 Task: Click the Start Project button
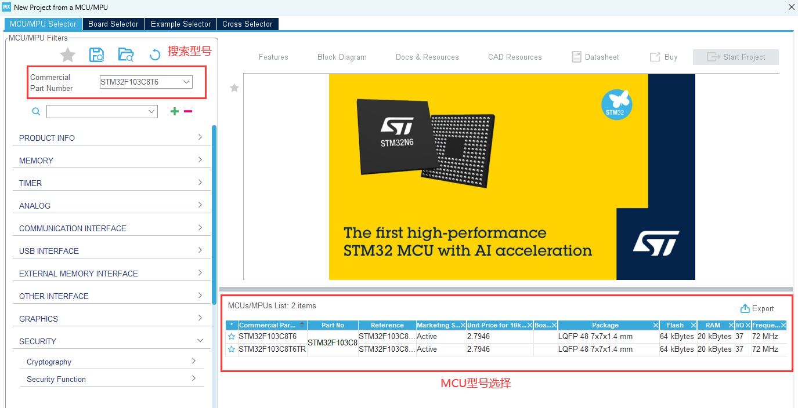click(x=735, y=57)
